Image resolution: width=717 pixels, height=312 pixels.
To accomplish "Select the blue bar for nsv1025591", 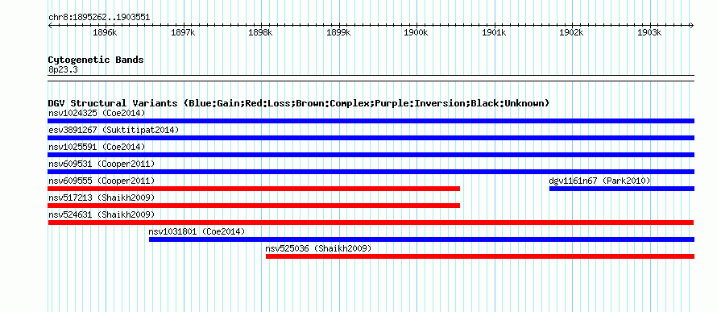I will [371, 155].
